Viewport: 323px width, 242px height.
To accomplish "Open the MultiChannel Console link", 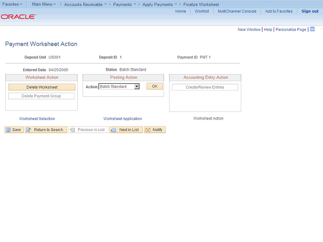I will 237,11.
